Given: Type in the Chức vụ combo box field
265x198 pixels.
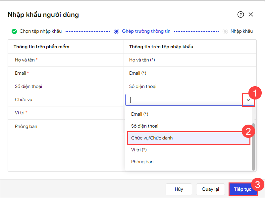Looking at the screenshot, I should click(x=184, y=100).
